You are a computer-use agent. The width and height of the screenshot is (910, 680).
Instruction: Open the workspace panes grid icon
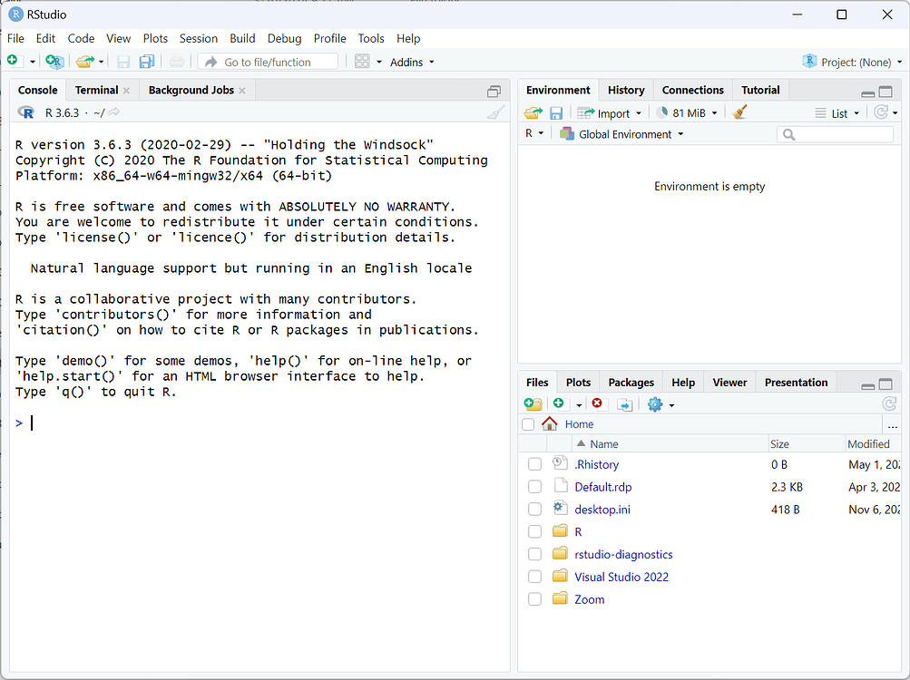(362, 62)
